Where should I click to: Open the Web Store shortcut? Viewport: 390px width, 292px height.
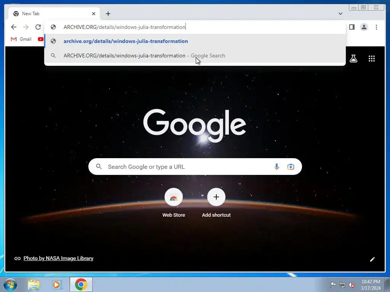point(174,203)
